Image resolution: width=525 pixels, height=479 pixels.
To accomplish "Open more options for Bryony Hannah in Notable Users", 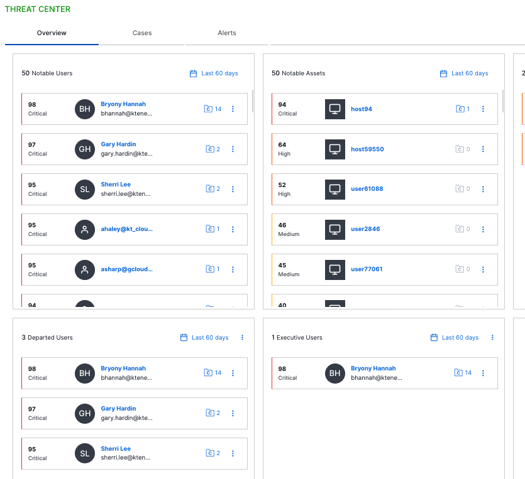I will click(x=233, y=109).
